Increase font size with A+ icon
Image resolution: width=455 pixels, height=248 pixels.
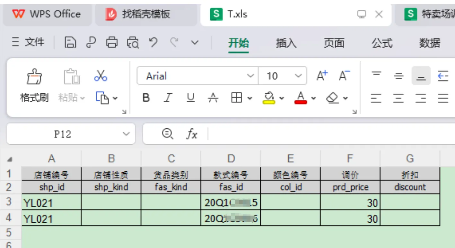pyautogui.click(x=322, y=76)
